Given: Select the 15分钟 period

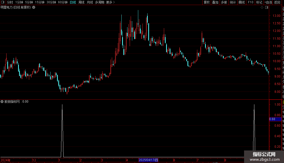Looking at the screenshot, I should click(x=39, y=2).
